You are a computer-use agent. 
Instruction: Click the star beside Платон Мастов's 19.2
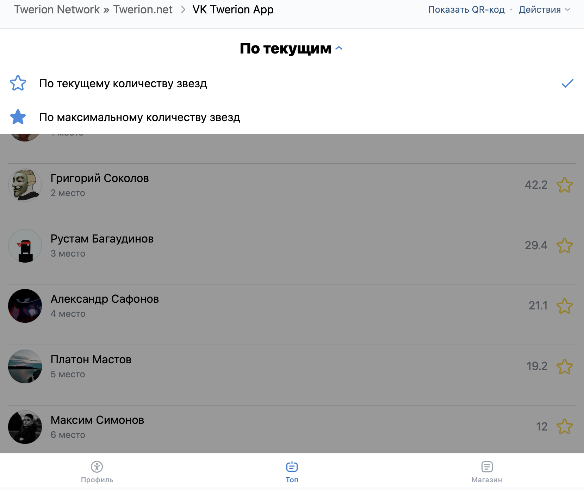(565, 367)
